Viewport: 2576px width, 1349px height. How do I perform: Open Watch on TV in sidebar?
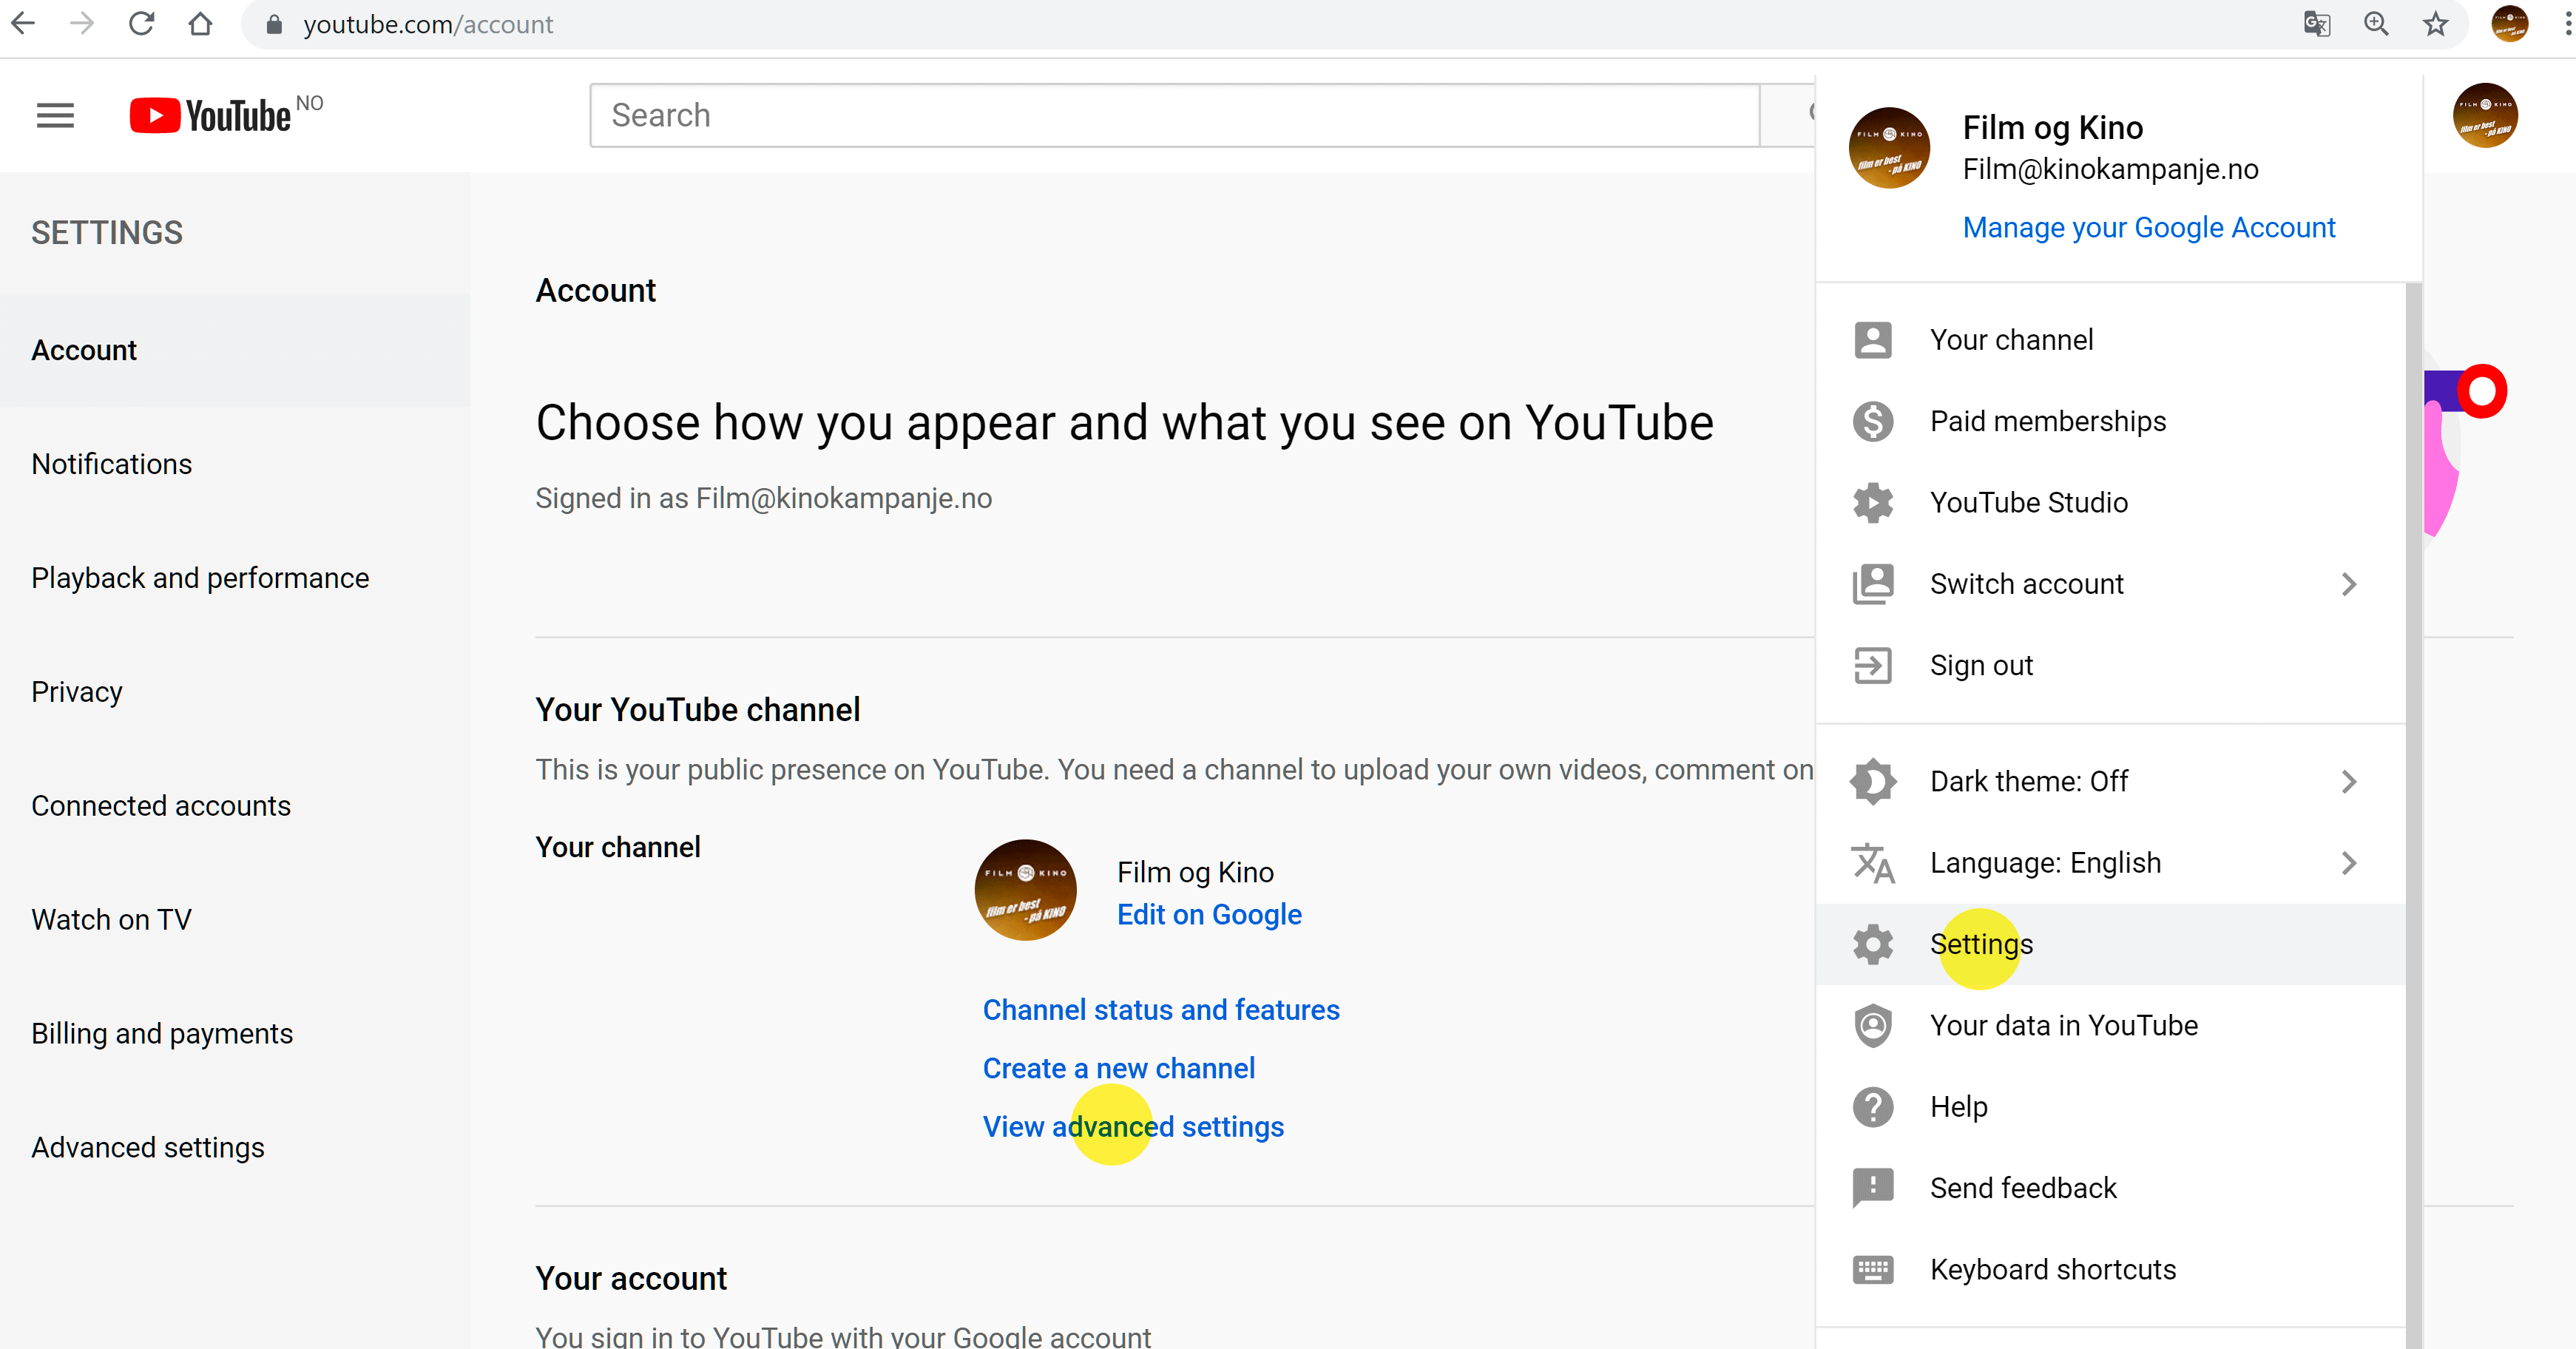(235, 920)
